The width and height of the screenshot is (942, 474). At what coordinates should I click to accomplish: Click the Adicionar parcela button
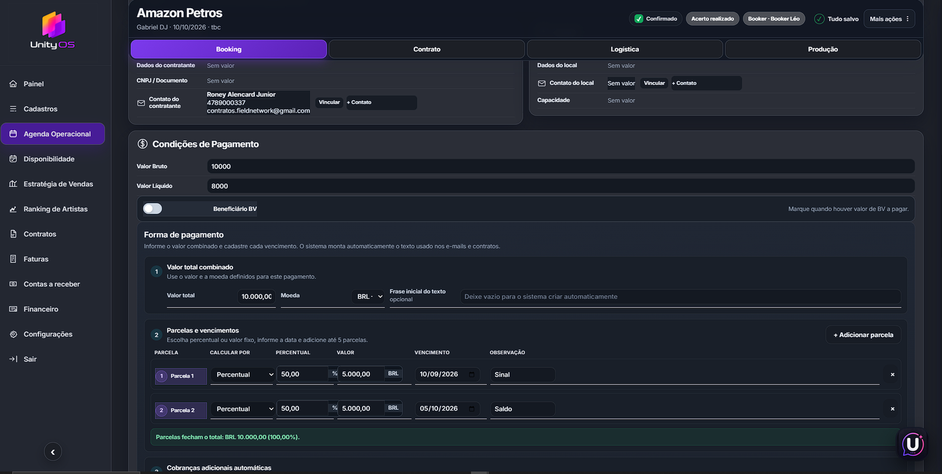click(x=863, y=334)
